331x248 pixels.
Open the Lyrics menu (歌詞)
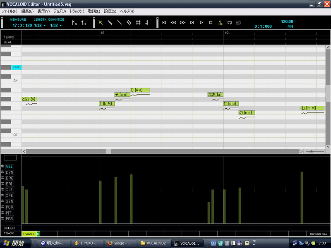coord(94,12)
